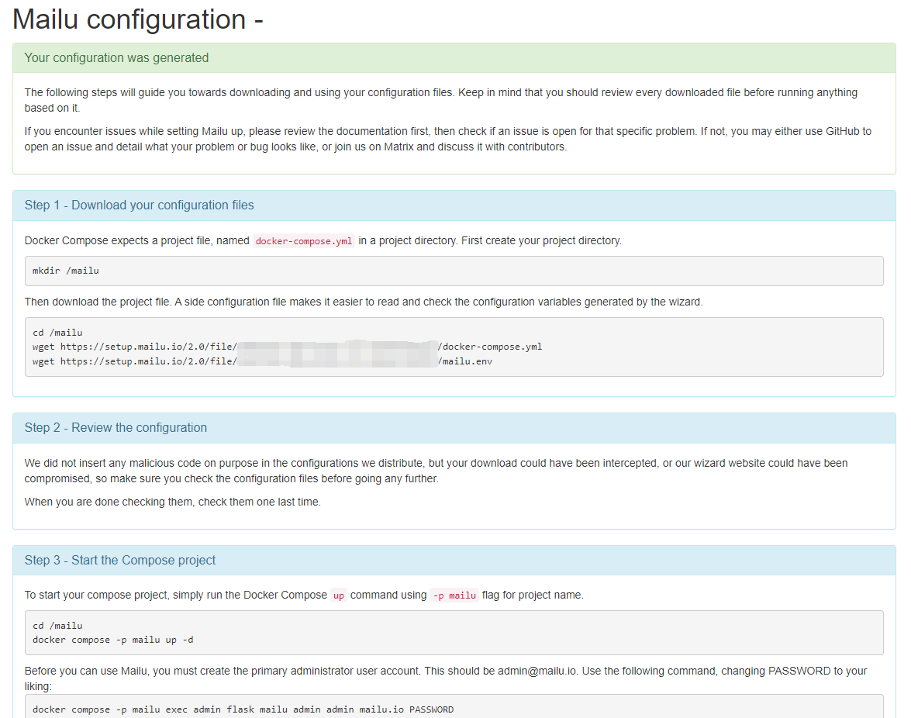Click the 'docker compose -p mailu up -d' command
The height and width of the screenshot is (718, 911).
click(x=112, y=640)
